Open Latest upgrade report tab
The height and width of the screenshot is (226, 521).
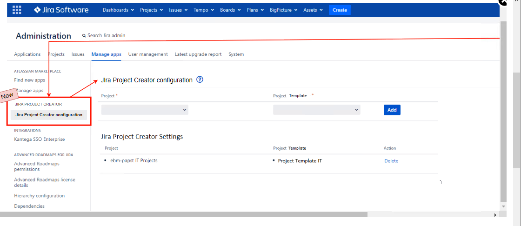198,54
